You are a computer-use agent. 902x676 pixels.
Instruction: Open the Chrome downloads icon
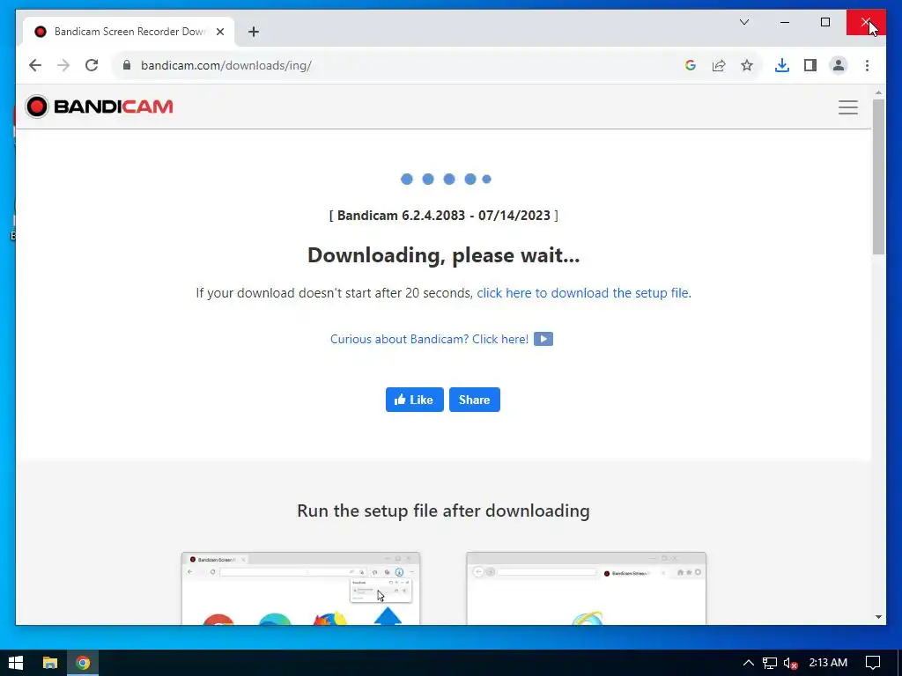point(782,65)
